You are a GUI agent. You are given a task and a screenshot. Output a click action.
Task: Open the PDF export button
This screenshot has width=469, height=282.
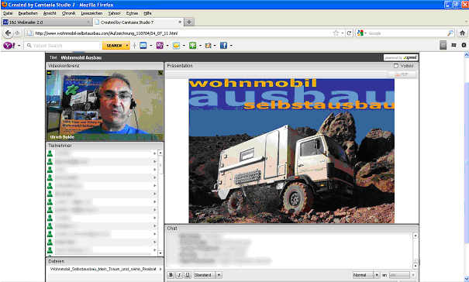tap(402, 74)
